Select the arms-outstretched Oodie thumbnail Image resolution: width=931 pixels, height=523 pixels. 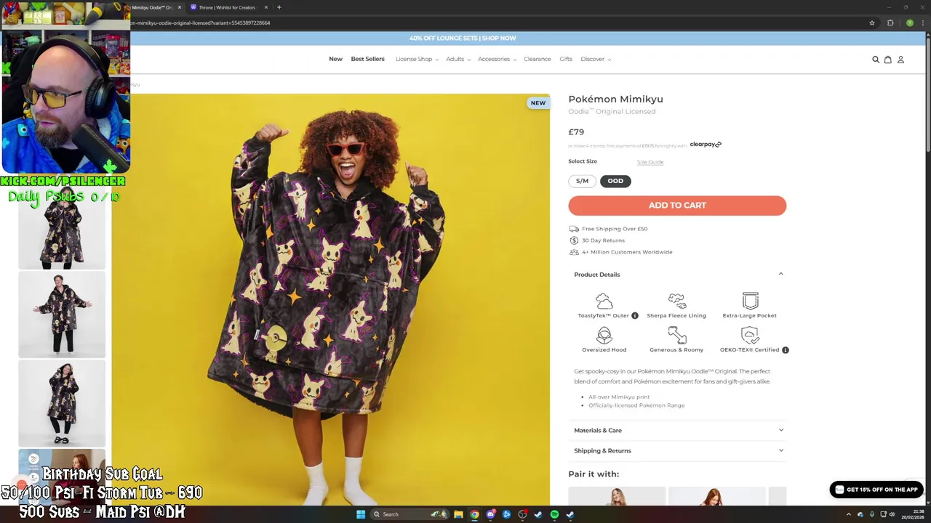(62, 315)
